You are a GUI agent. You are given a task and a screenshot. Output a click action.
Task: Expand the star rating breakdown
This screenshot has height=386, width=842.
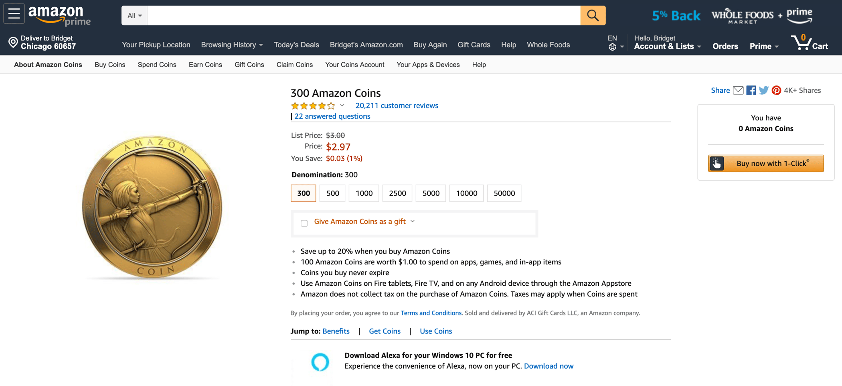pyautogui.click(x=342, y=106)
